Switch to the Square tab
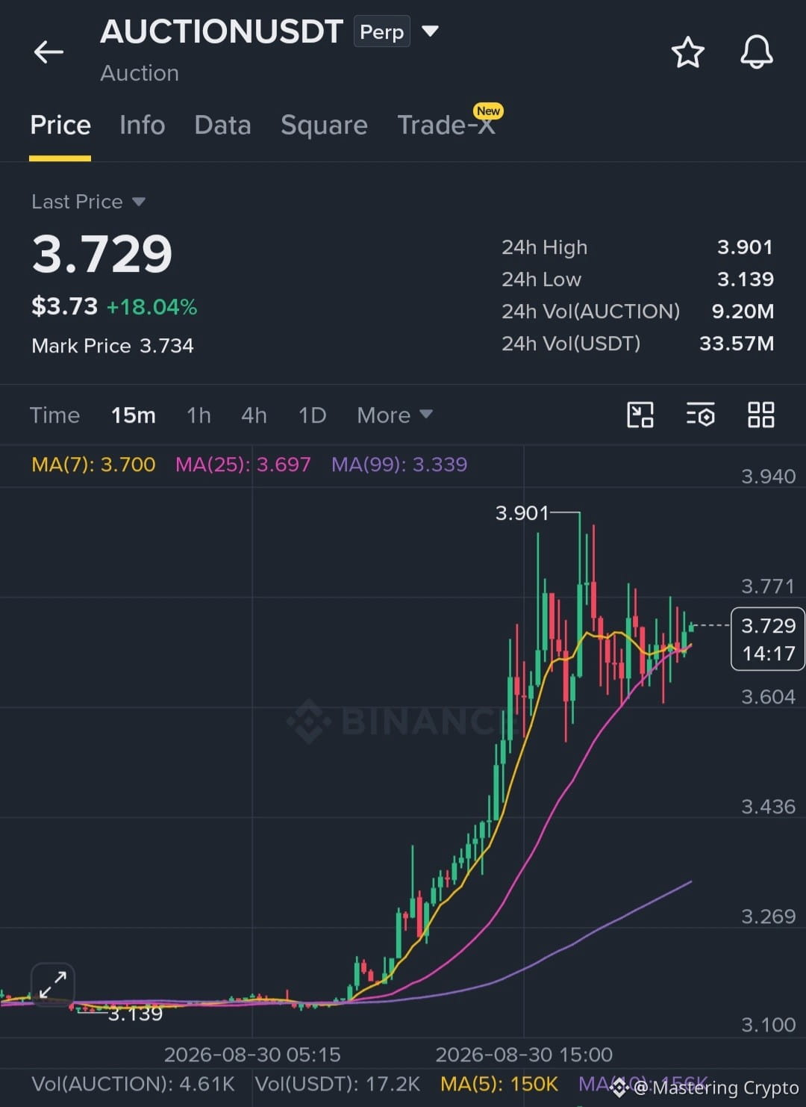The width and height of the screenshot is (806, 1107). click(324, 125)
